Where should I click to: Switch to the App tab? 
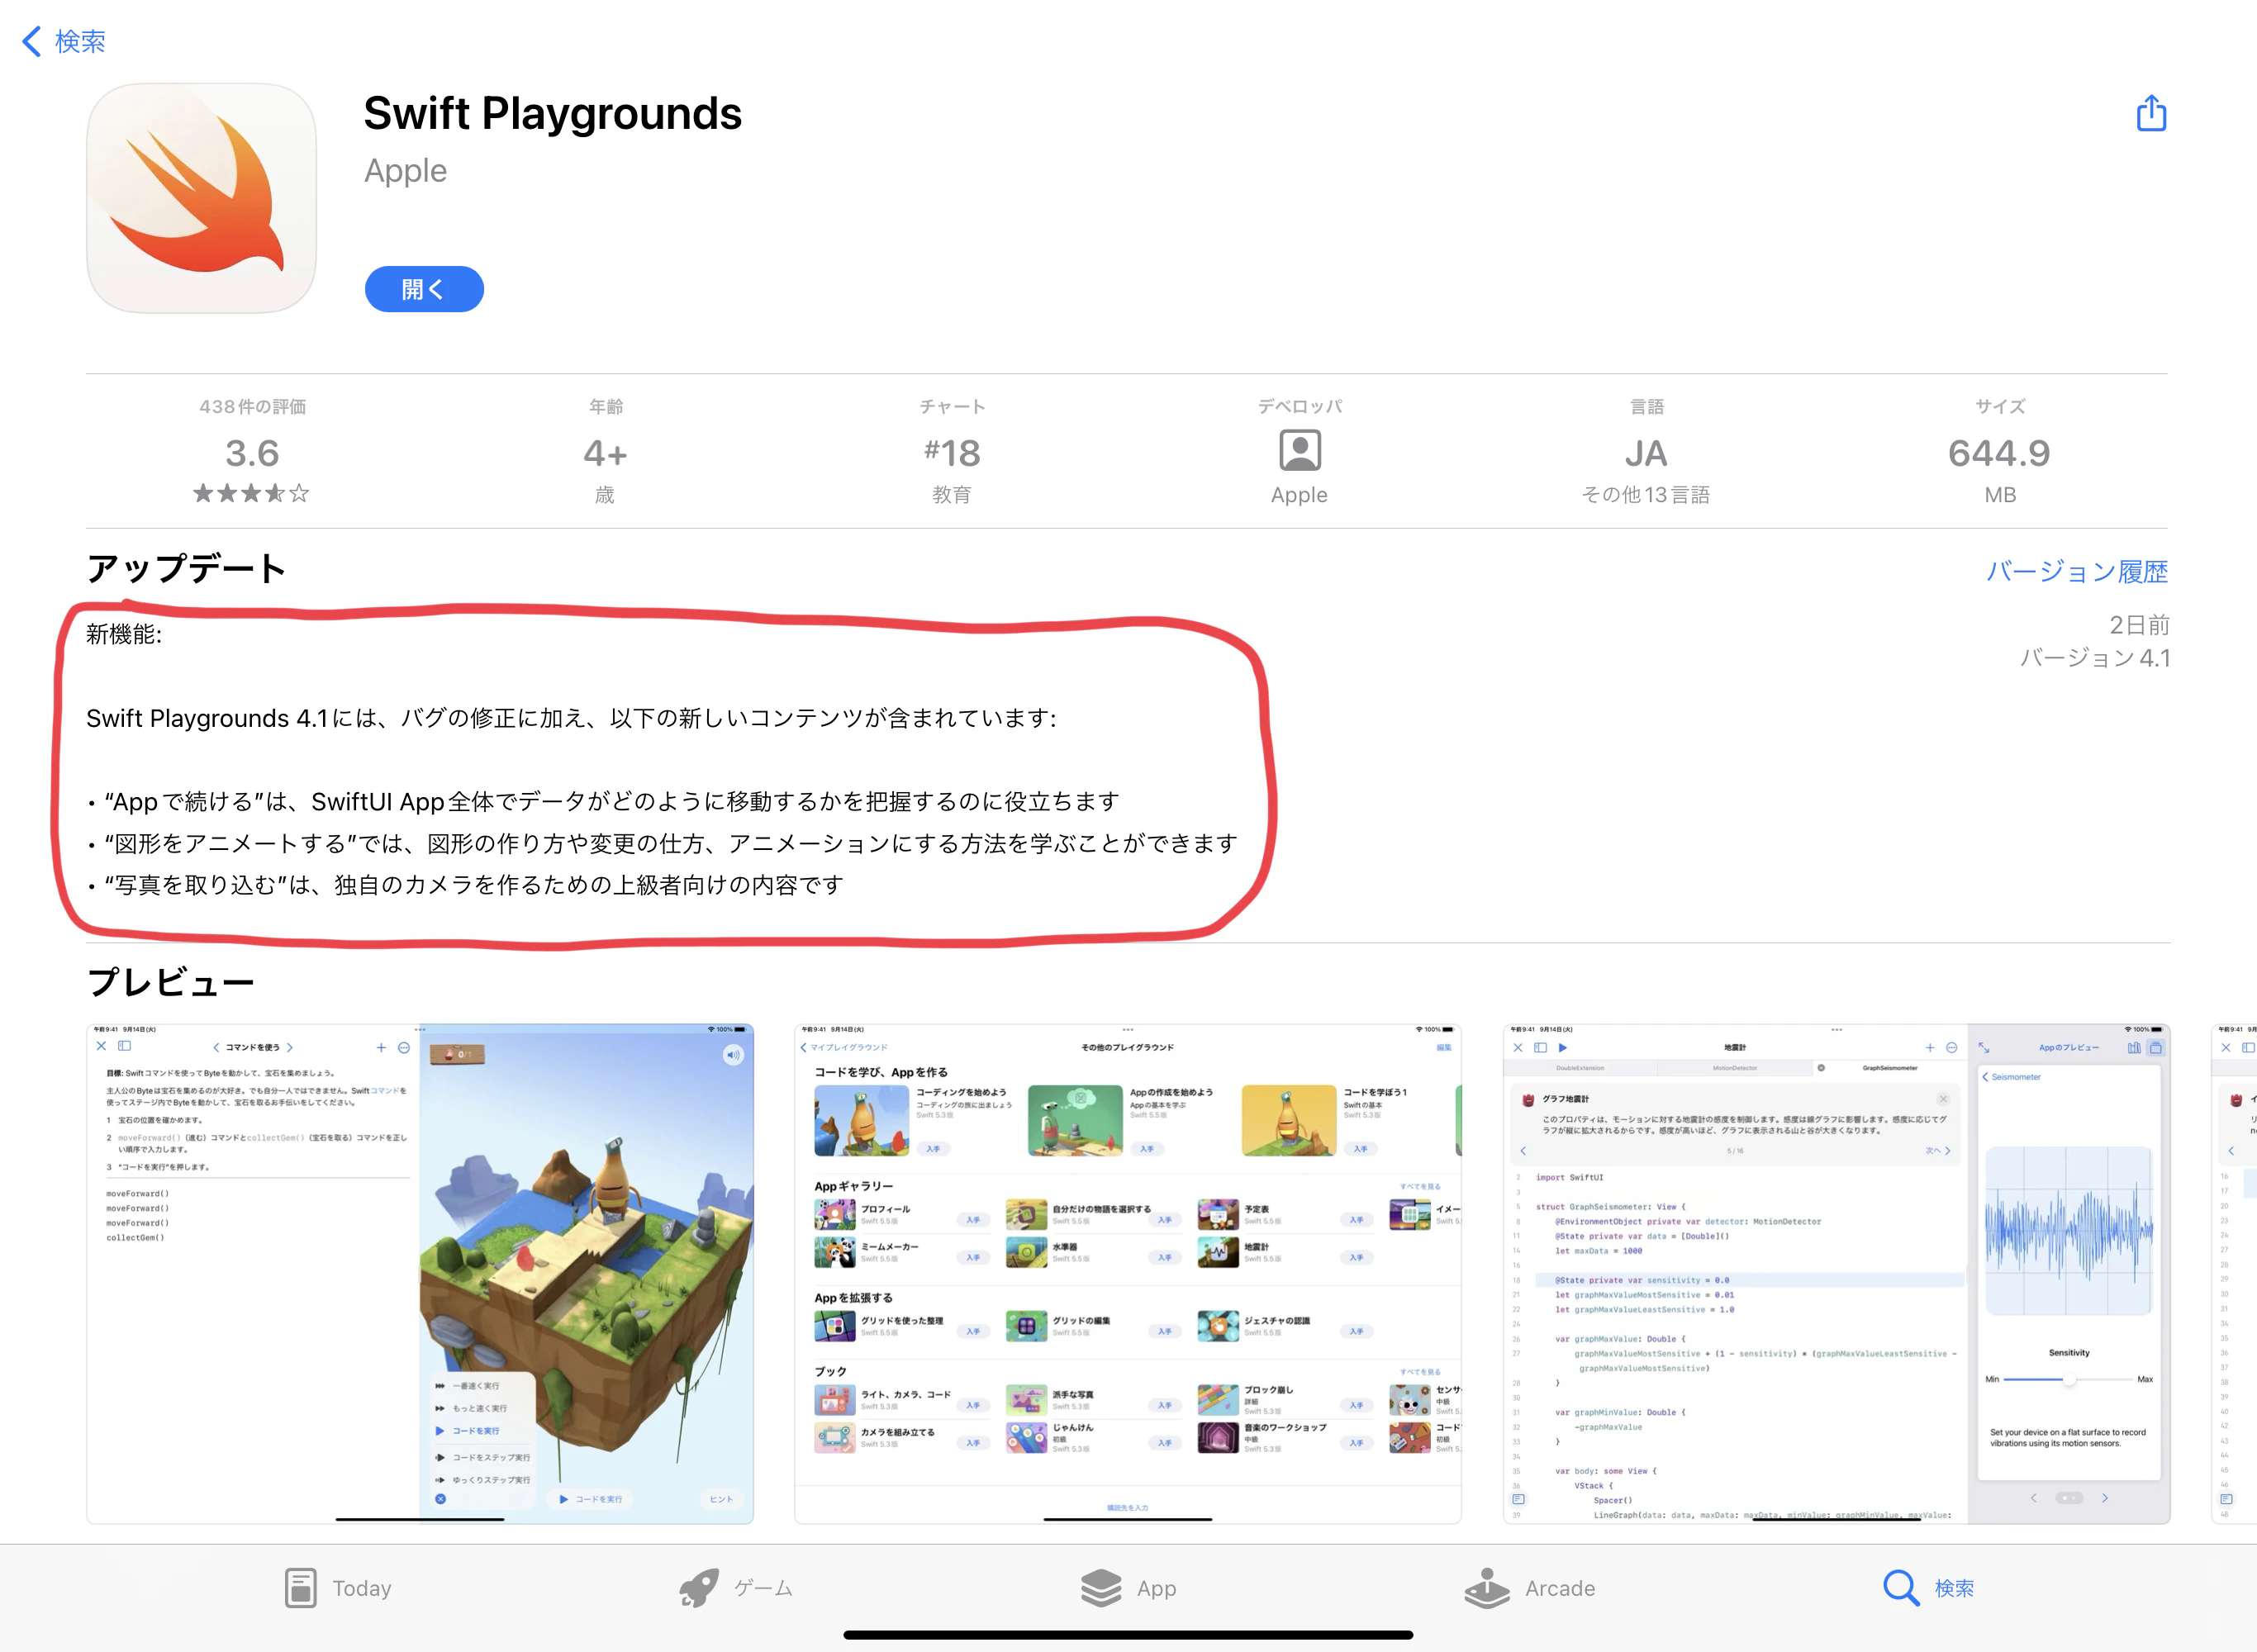coord(1128,1588)
